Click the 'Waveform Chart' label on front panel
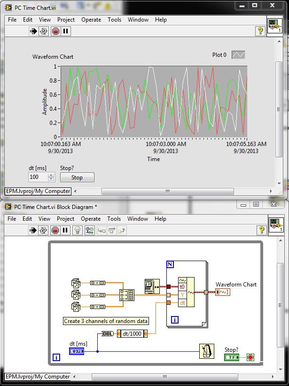The width and height of the screenshot is (289, 386). pyautogui.click(x=53, y=57)
